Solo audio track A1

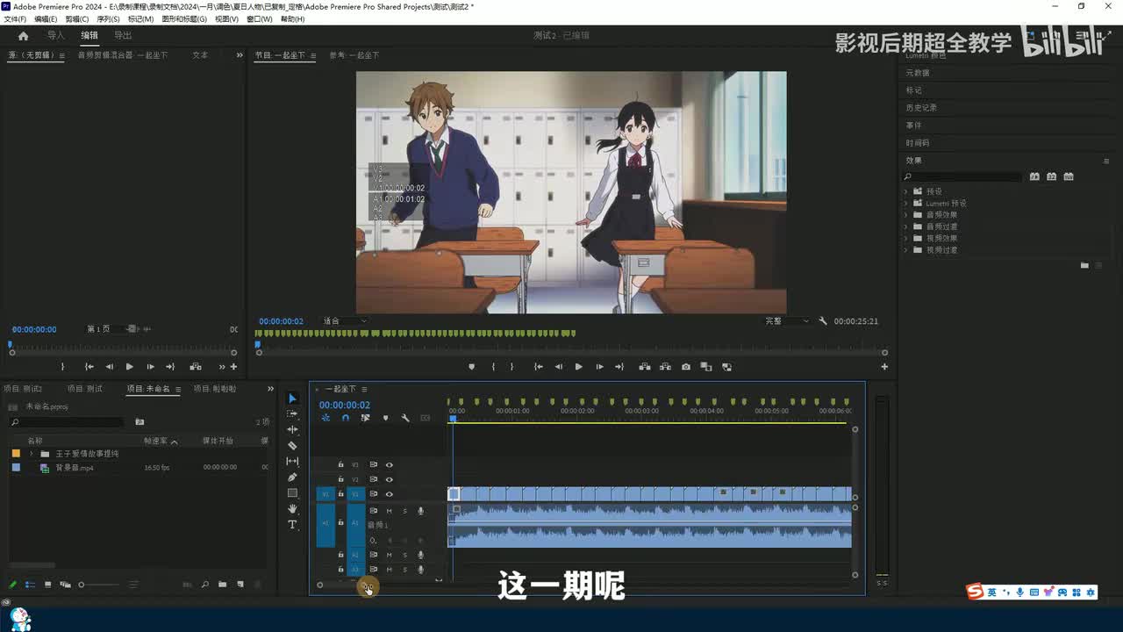404,511
